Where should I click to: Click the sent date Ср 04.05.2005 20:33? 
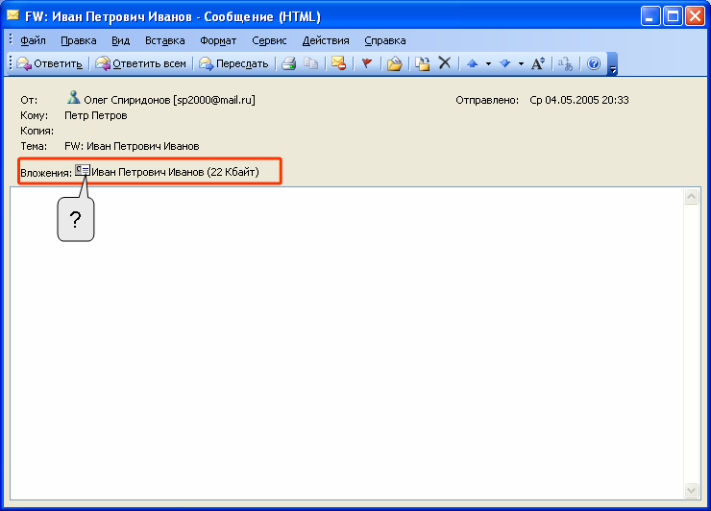(x=579, y=100)
